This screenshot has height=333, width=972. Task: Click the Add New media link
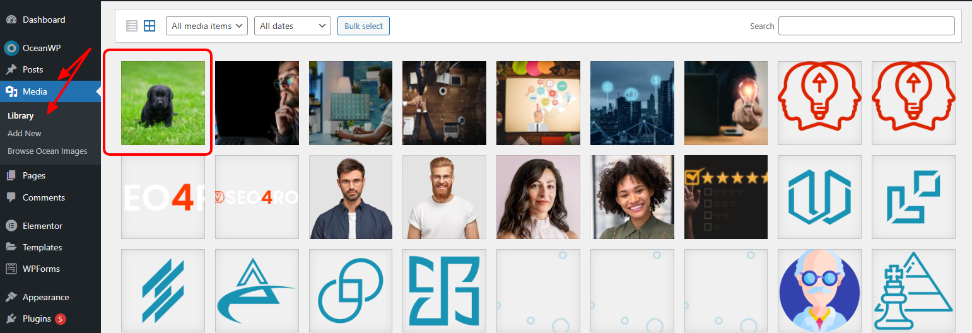click(25, 133)
